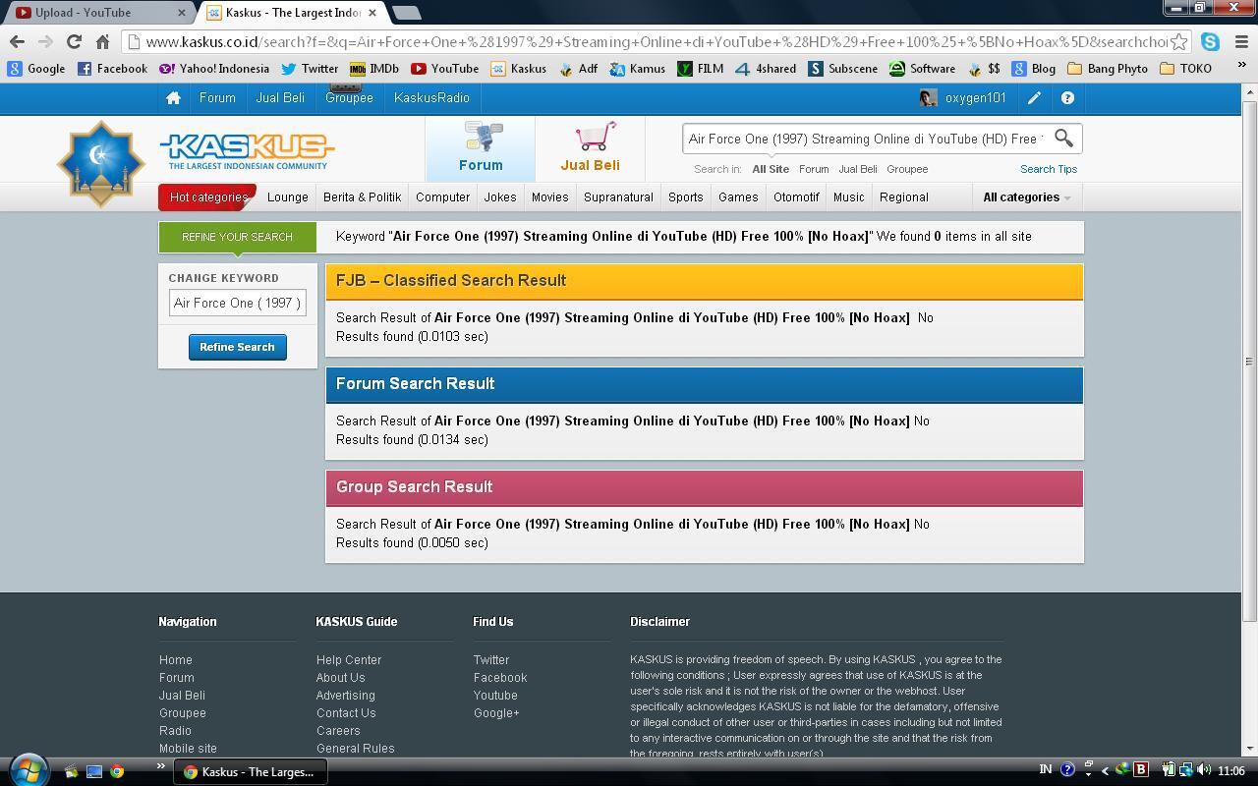Search in Groupee option
This screenshot has width=1258, height=786.
tap(907, 169)
